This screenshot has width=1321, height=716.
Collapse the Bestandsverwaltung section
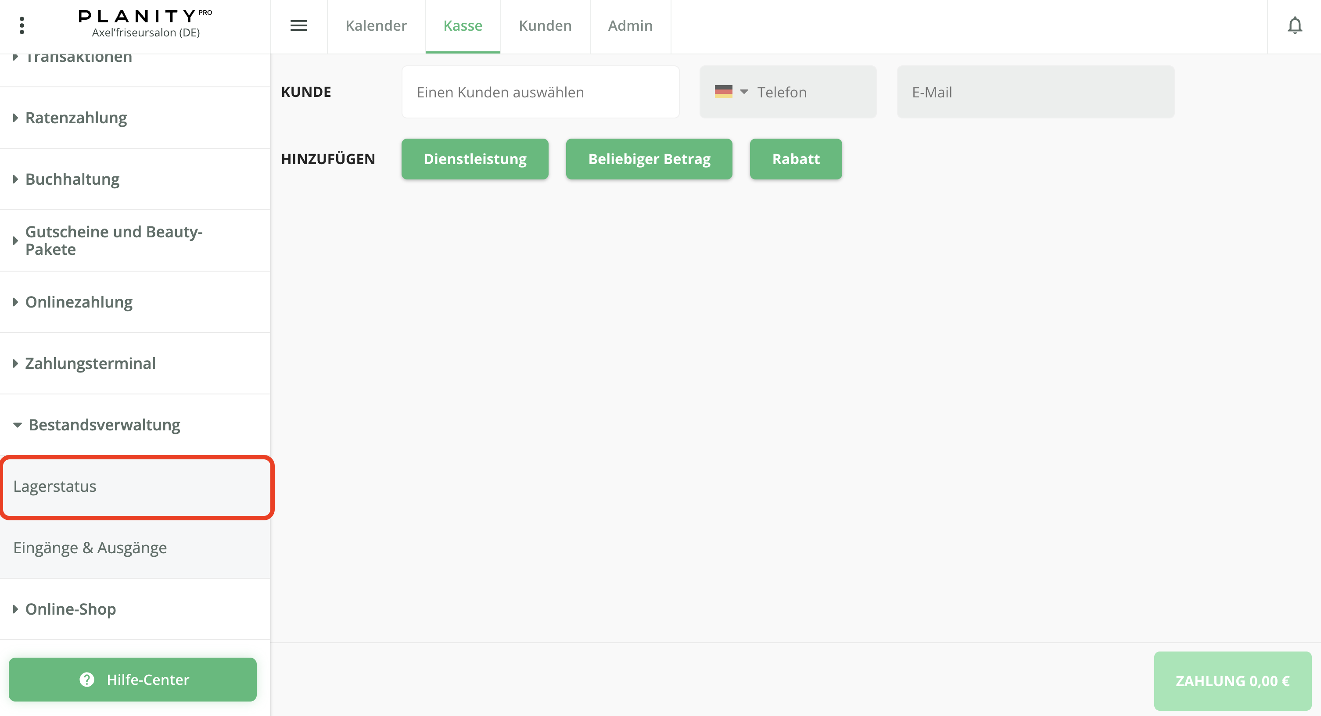104,425
